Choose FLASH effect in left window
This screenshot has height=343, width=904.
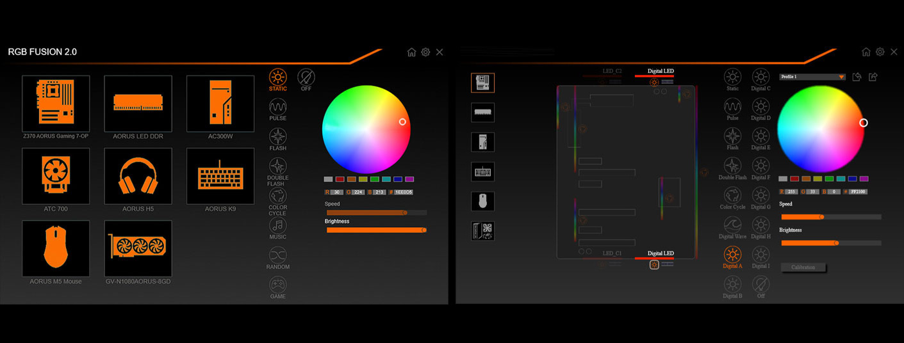(x=277, y=139)
